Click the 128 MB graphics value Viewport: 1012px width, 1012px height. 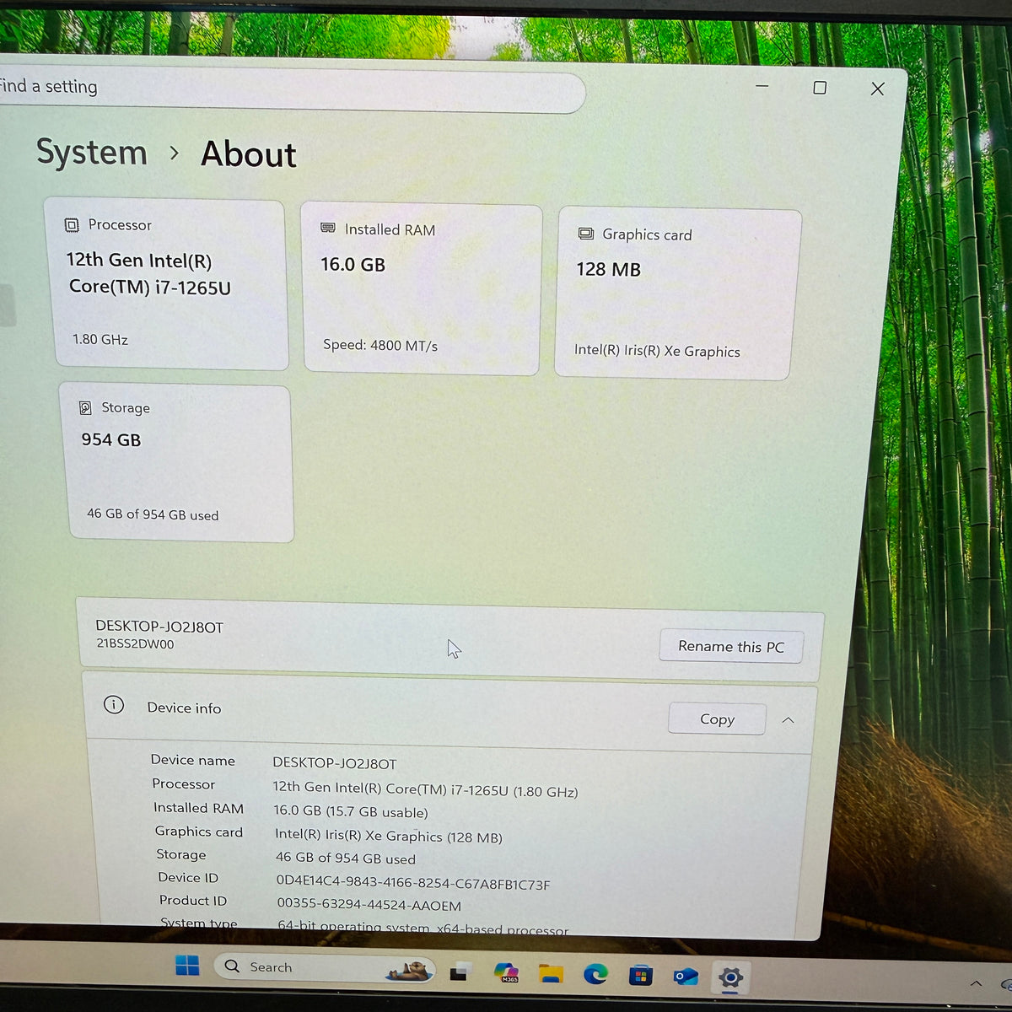pos(608,270)
